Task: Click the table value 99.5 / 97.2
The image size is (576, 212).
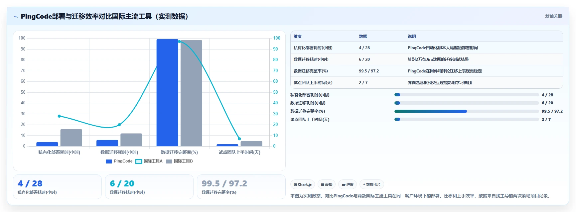Action: (369, 71)
